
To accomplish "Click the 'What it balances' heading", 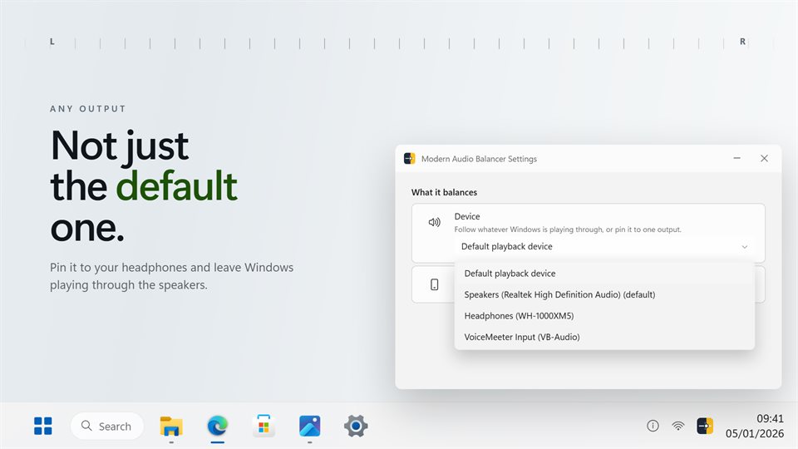I will [444, 192].
